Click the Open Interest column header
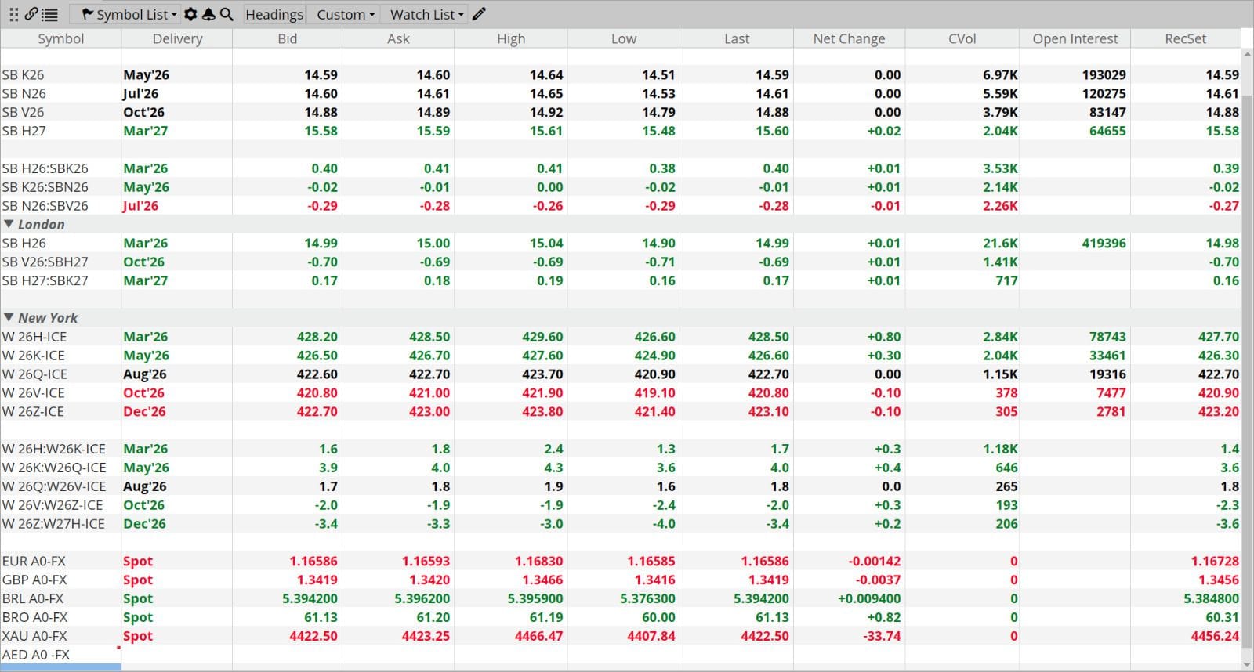 point(1075,38)
